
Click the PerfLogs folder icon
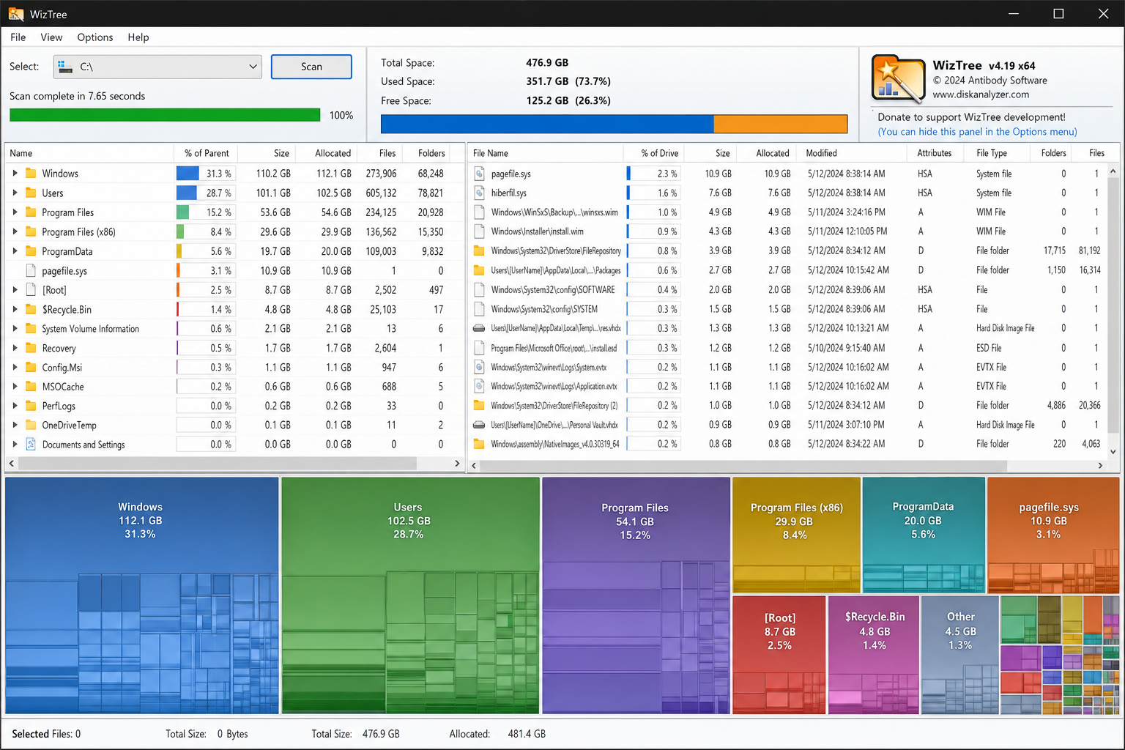31,406
